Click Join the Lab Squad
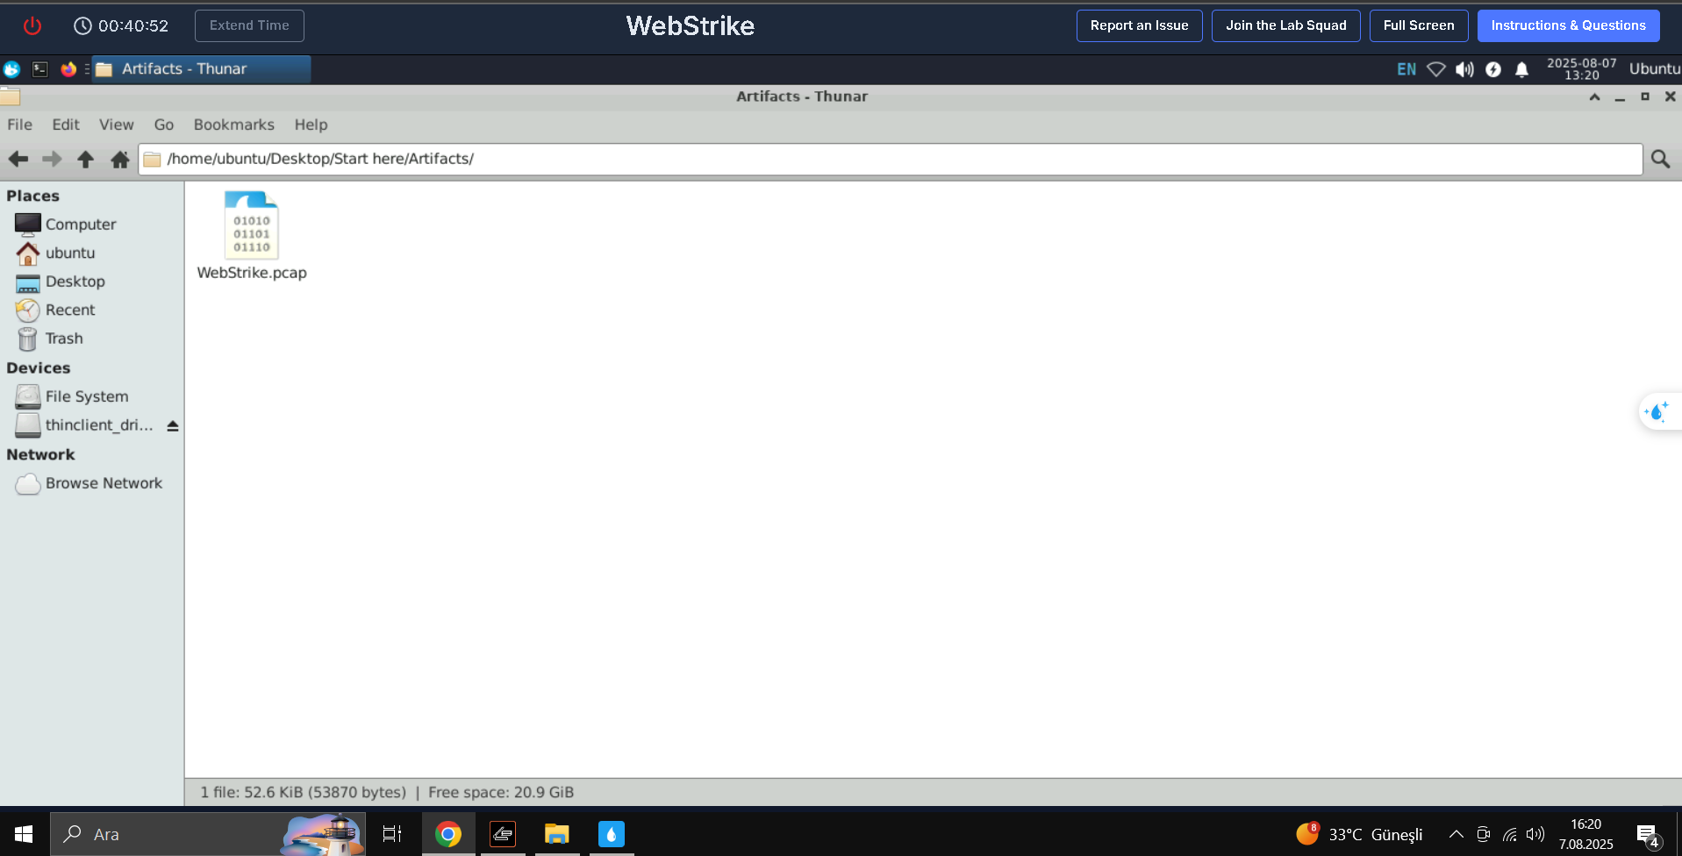Screen dimensions: 1682x856 (1286, 25)
